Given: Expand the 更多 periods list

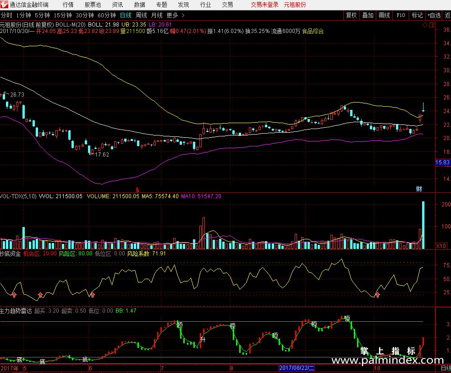Looking at the screenshot, I should pos(172,15).
